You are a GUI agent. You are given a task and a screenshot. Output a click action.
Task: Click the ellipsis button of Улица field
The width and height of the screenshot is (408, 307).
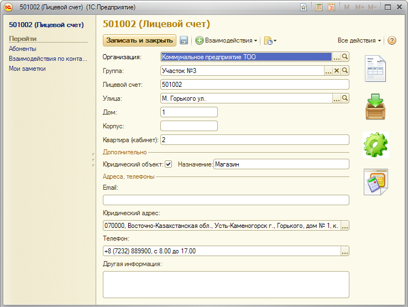(336, 98)
